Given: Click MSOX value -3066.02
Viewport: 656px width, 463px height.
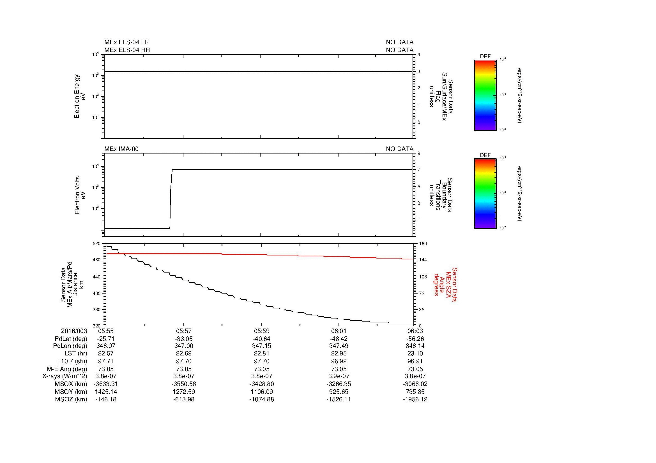Looking at the screenshot, I should pos(415,384).
